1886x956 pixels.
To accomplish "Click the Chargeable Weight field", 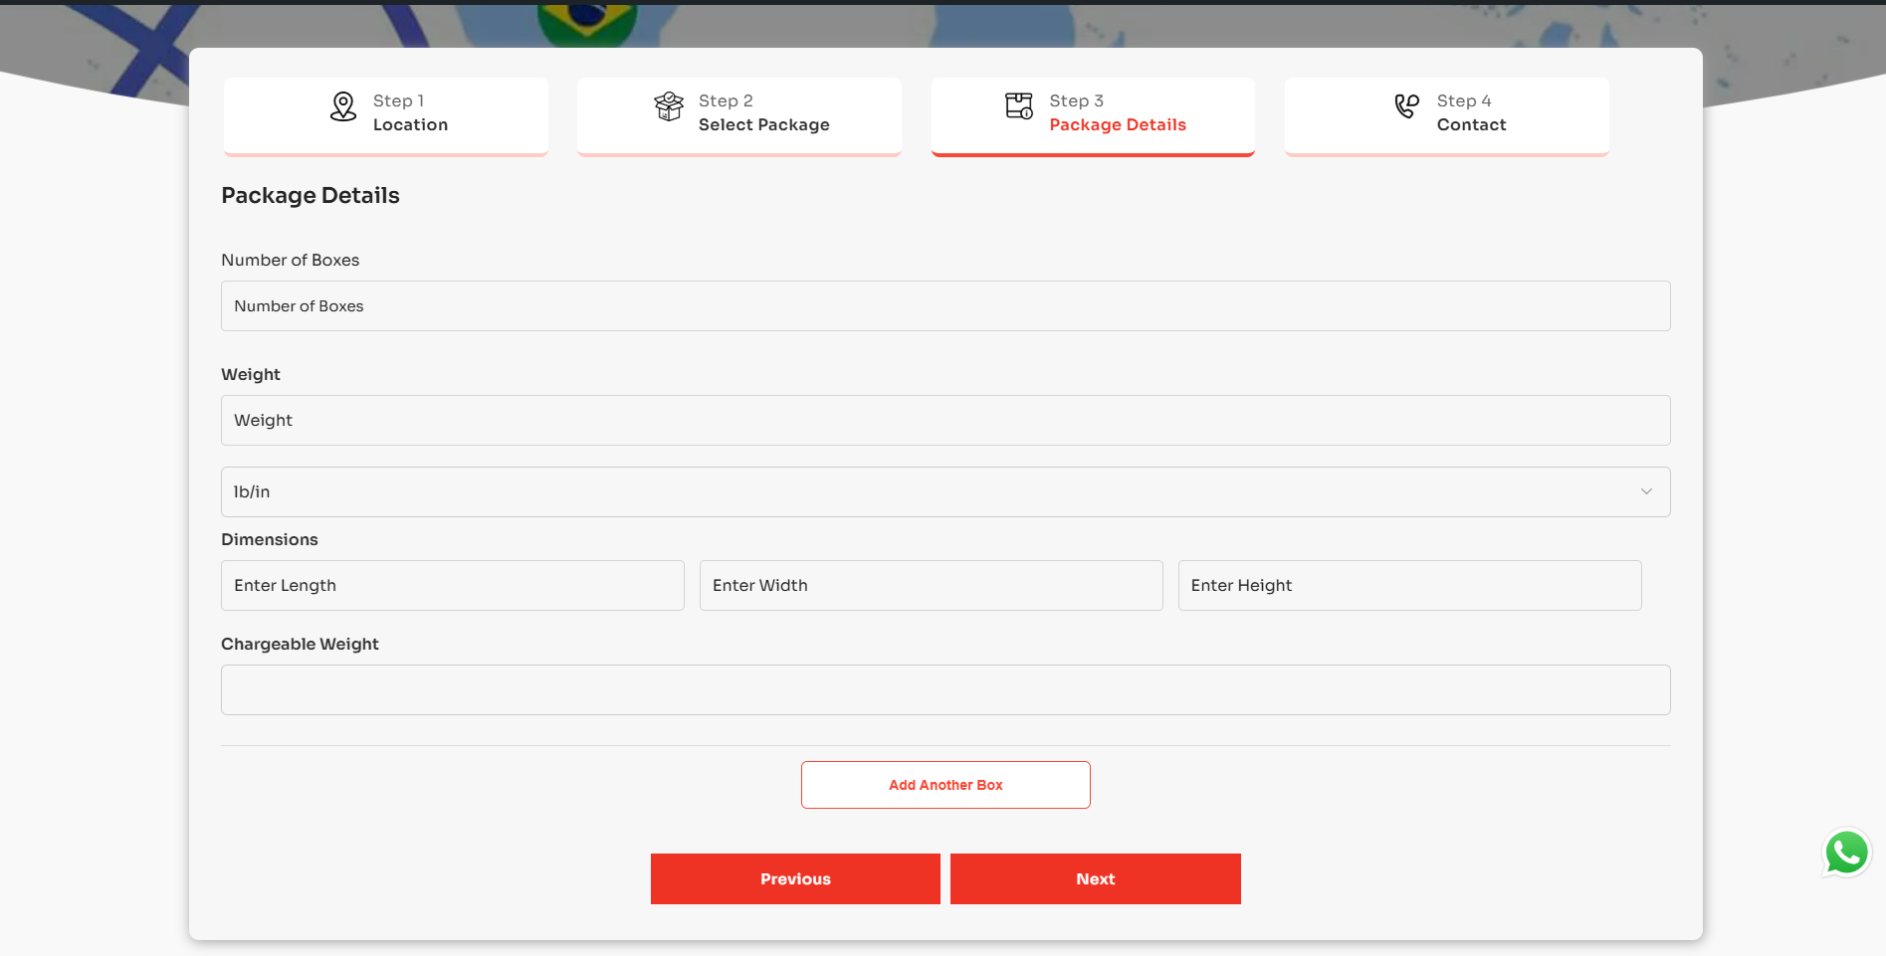I will 945,689.
